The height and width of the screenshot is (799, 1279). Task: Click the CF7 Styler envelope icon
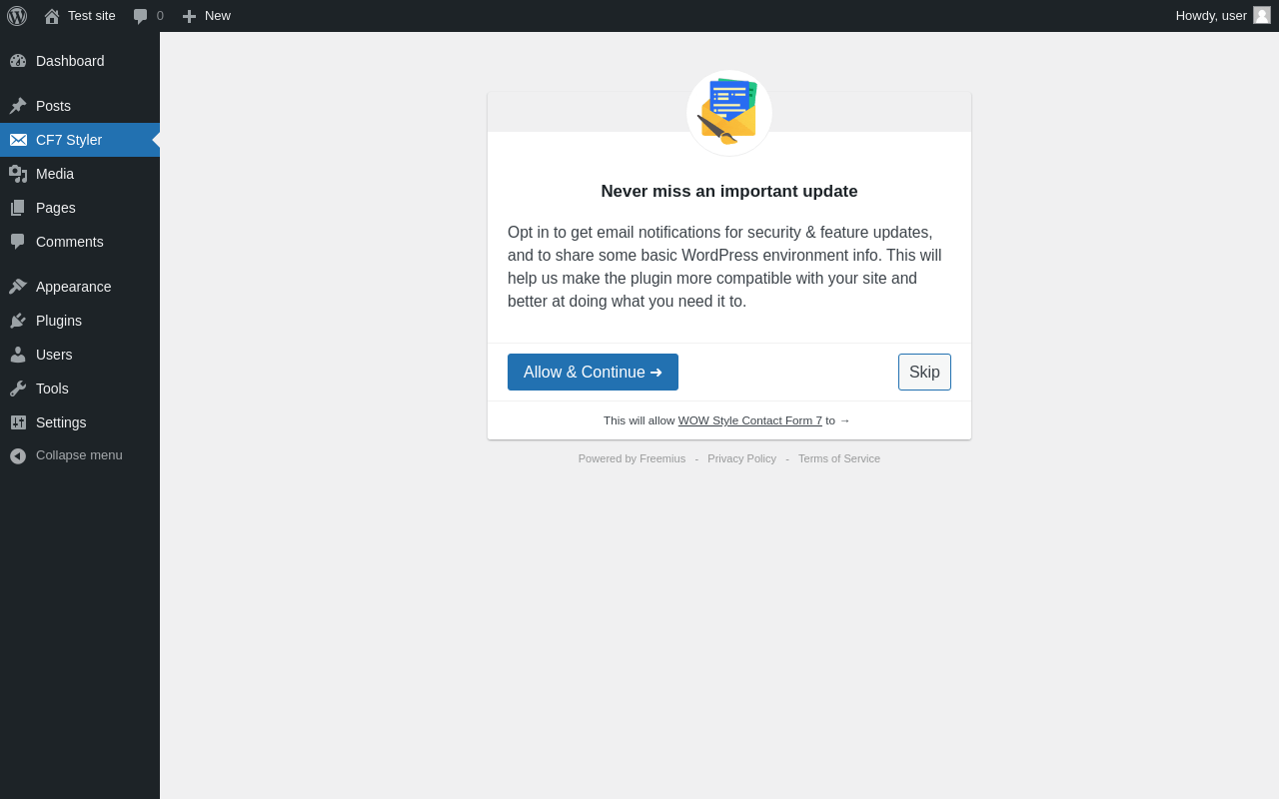(18, 140)
